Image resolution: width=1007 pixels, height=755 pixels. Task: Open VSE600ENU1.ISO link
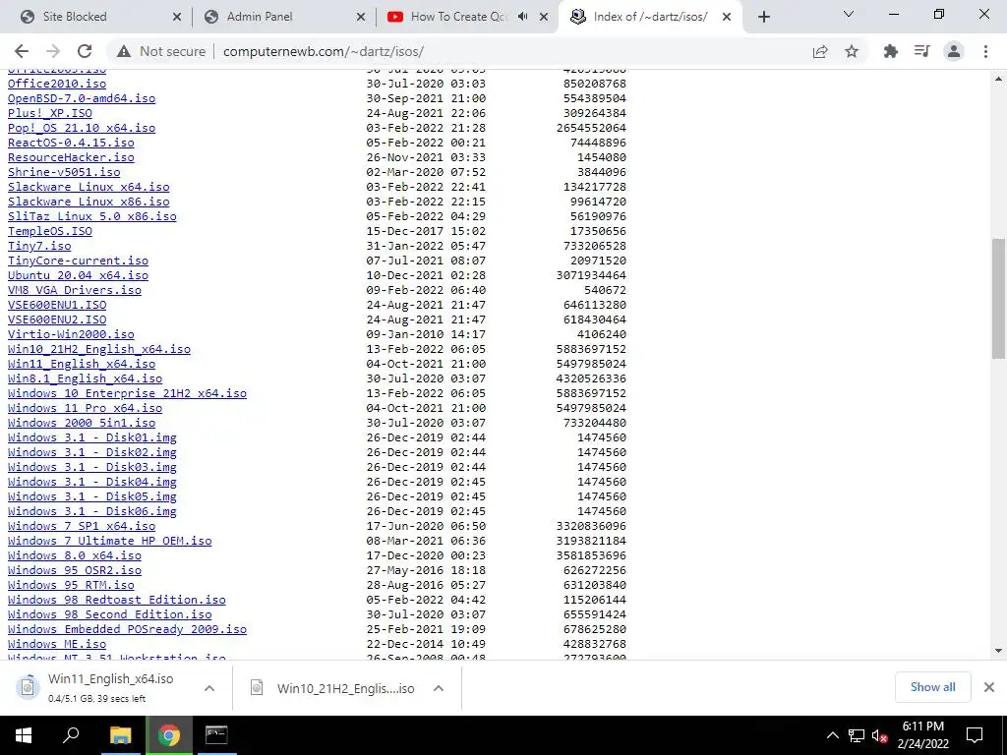57,305
